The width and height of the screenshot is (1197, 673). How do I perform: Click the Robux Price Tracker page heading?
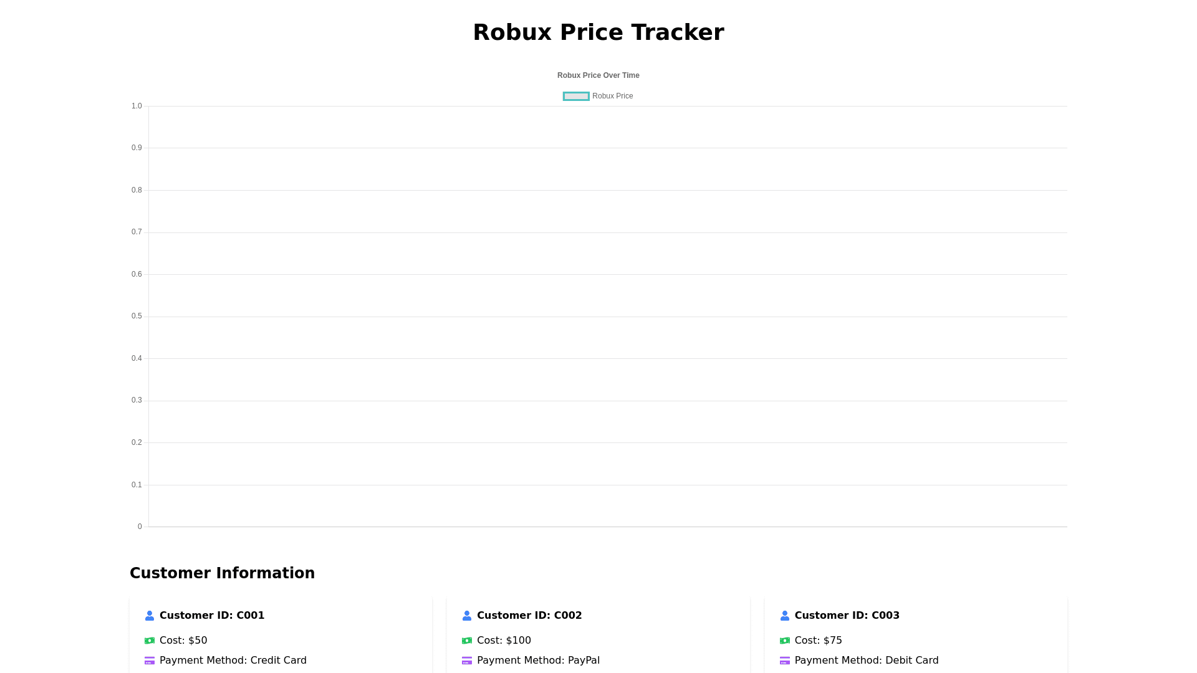(x=598, y=32)
